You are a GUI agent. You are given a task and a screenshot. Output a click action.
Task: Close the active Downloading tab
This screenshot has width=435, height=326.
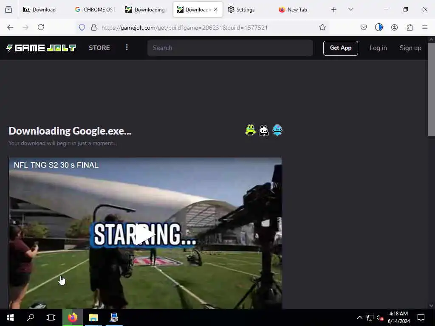click(216, 9)
